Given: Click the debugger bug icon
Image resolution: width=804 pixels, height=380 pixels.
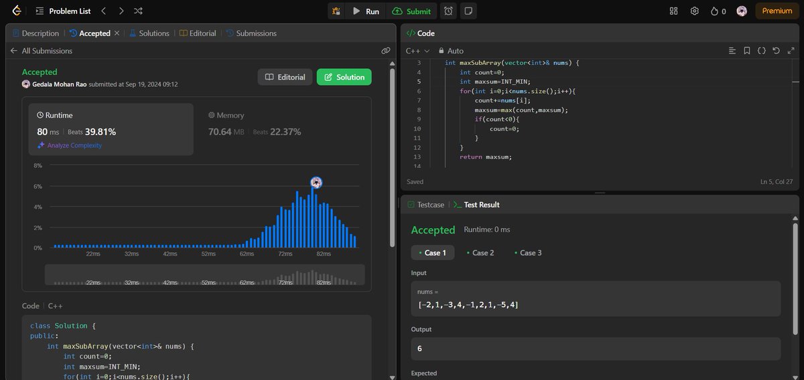Looking at the screenshot, I should pos(336,11).
